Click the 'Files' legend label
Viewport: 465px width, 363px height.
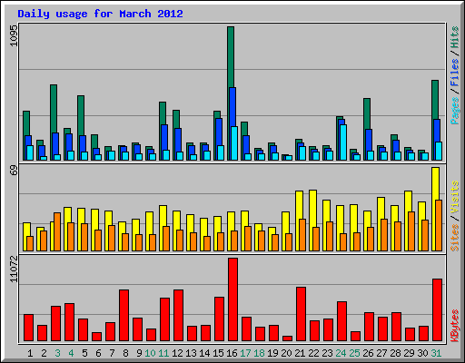point(454,73)
